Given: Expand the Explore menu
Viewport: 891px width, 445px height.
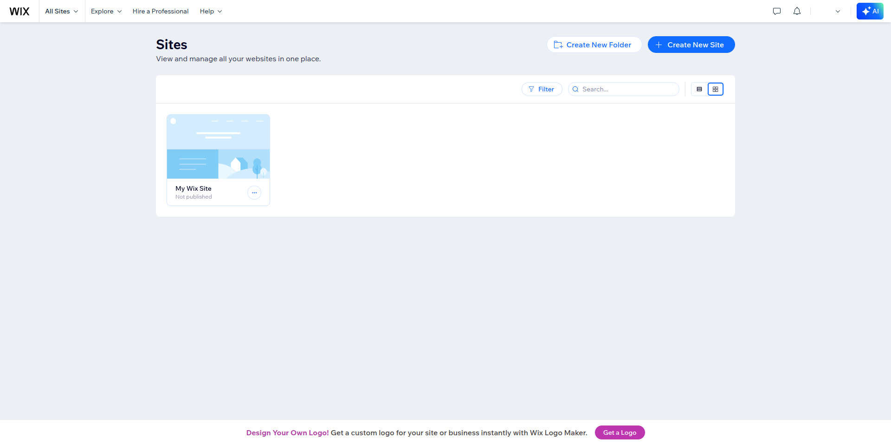Looking at the screenshot, I should click(106, 11).
